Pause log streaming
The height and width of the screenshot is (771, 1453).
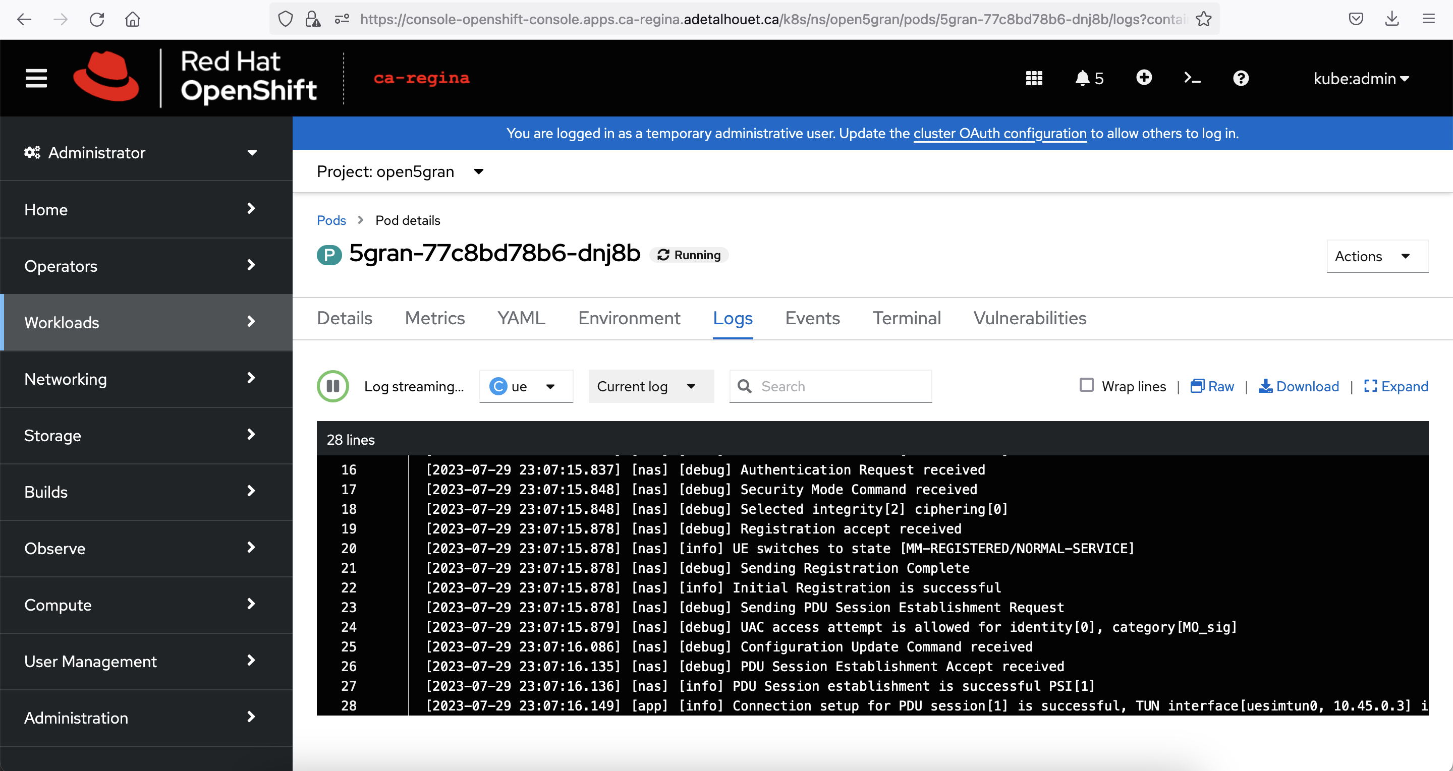coord(333,386)
